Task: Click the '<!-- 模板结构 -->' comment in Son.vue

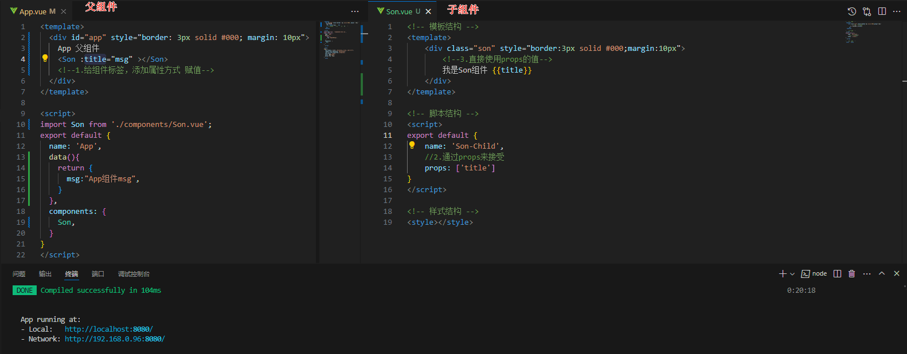Action: 443,26
